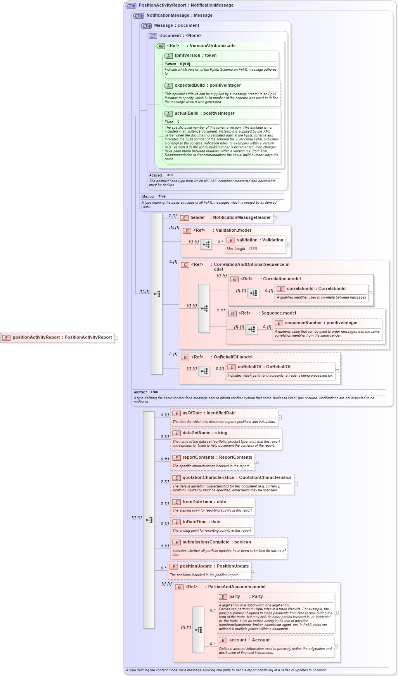The image size is (398, 676).
Task: Select the AG icon of VersionAttributes.atts
Action: point(161,46)
